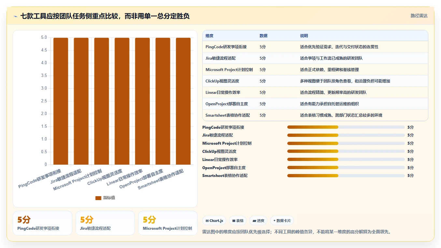
Task: Click the Linear日常操作效率 progress bar
Action: 346,159
